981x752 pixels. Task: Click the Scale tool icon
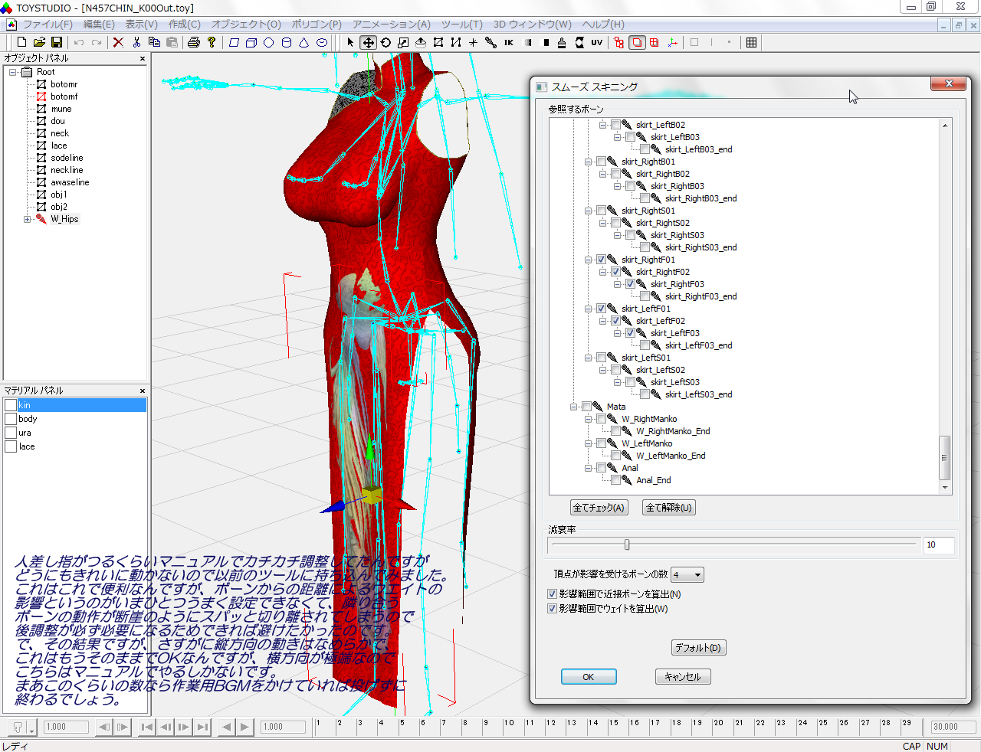pos(403,43)
